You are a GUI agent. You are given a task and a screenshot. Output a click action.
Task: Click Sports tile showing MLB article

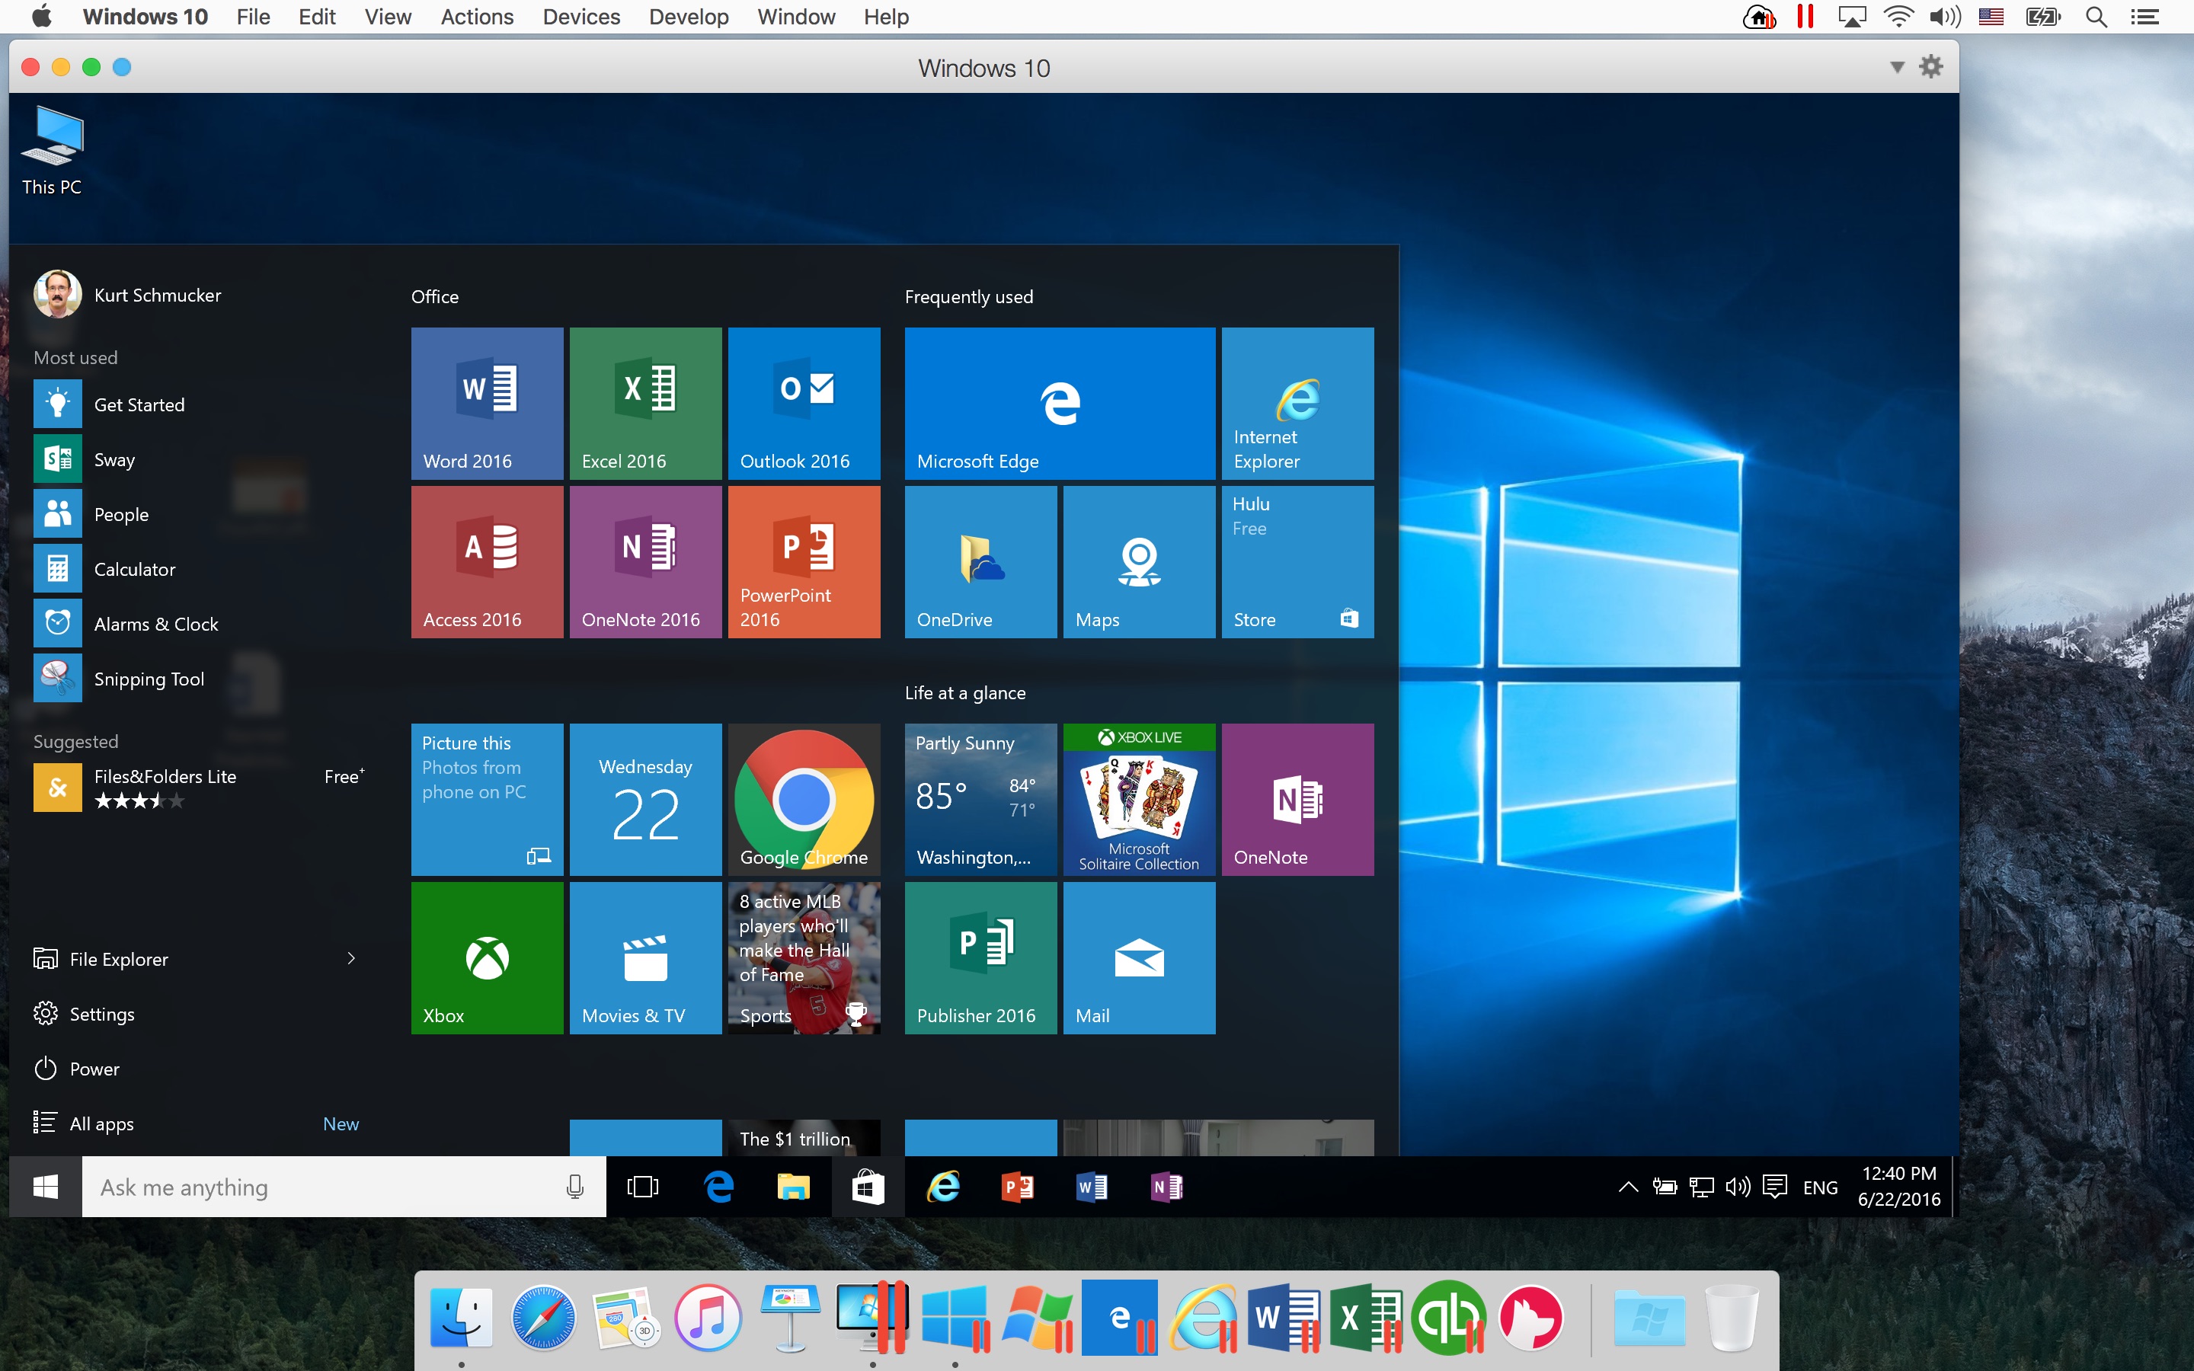[x=805, y=956]
